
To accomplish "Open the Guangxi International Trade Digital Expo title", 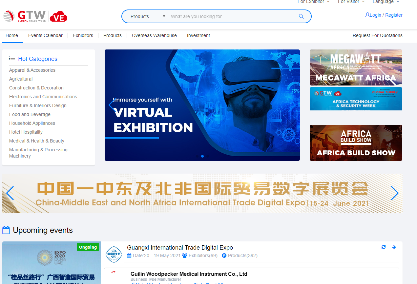I will coord(180,248).
